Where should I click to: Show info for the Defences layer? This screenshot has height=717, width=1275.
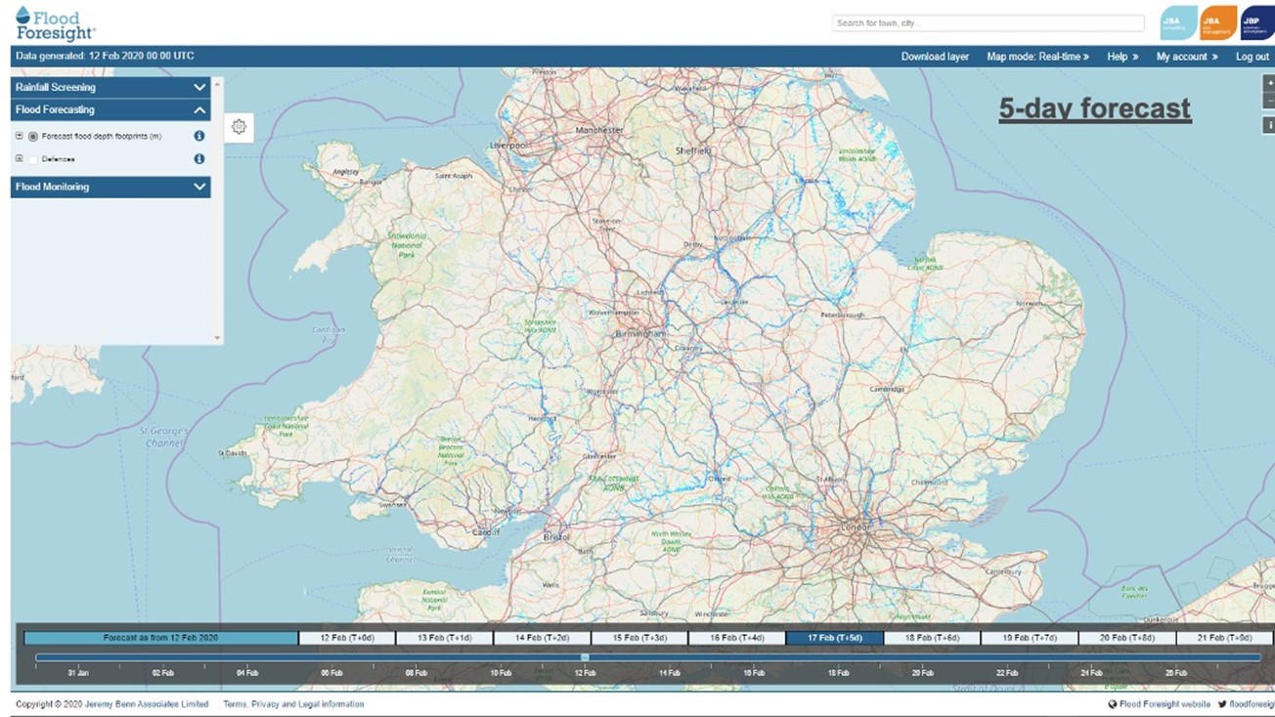(198, 159)
